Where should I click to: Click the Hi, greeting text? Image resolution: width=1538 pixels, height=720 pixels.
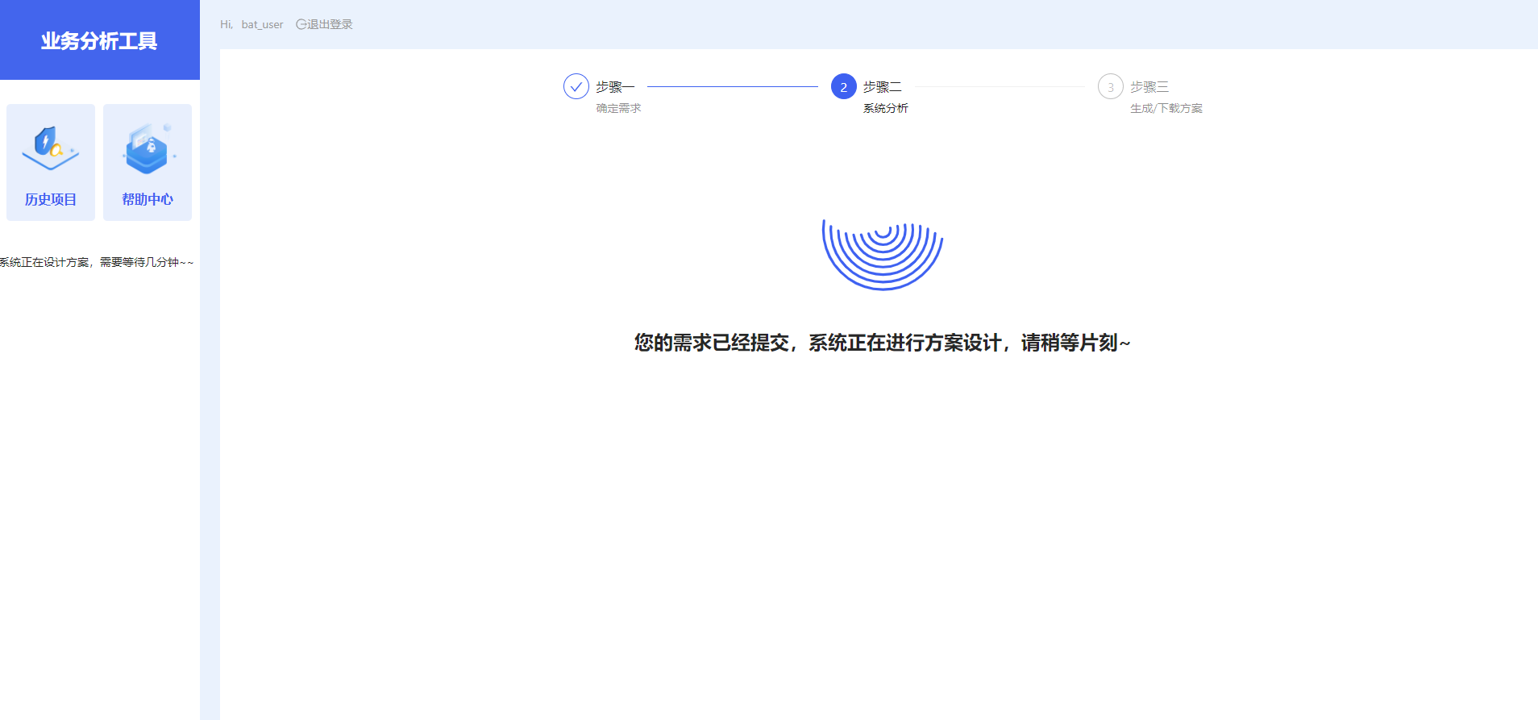click(x=227, y=24)
